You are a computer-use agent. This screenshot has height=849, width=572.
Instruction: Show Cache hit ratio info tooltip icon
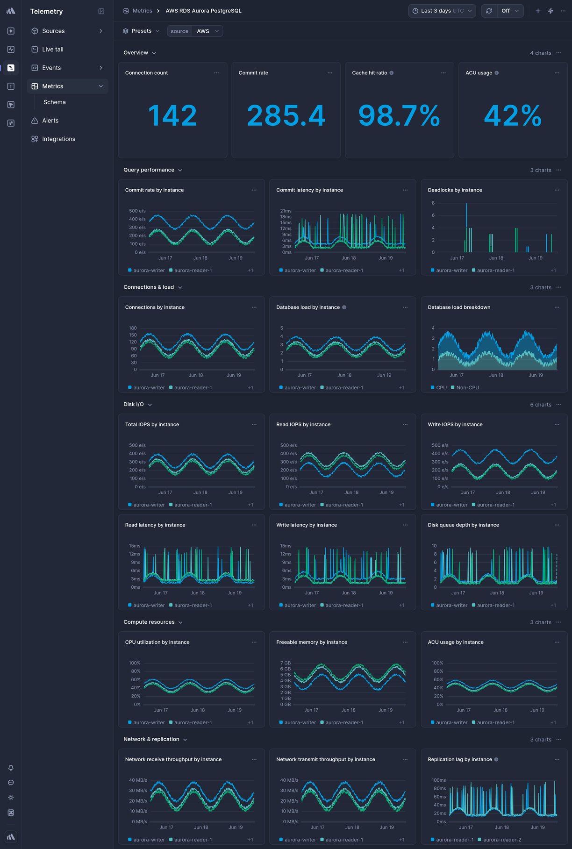[x=392, y=73]
